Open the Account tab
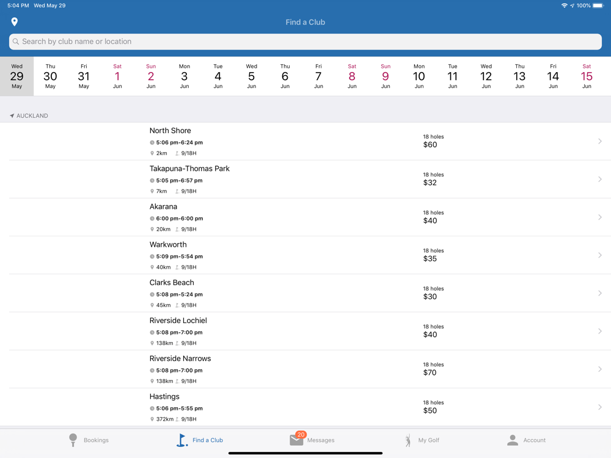611x458 pixels. [526, 440]
